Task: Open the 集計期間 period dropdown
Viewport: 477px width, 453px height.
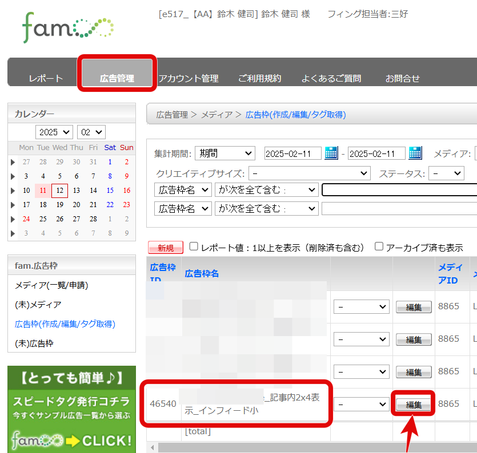Action: click(225, 153)
